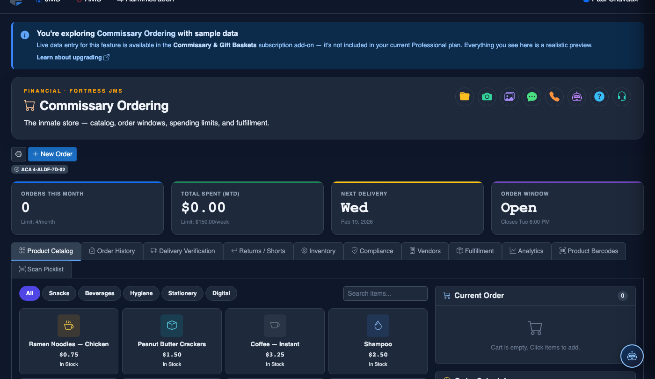The image size is (655, 379).
Task: Click the Commissary Ordering cart icon in title
Action: click(x=29, y=106)
